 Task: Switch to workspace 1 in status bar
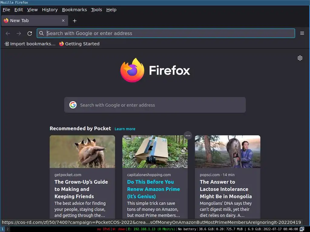click(x=2, y=229)
